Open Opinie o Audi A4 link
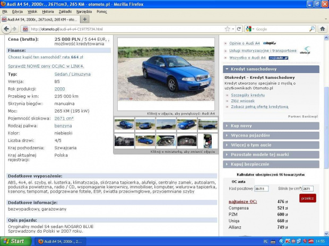The image size is (329, 246). (x=245, y=43)
